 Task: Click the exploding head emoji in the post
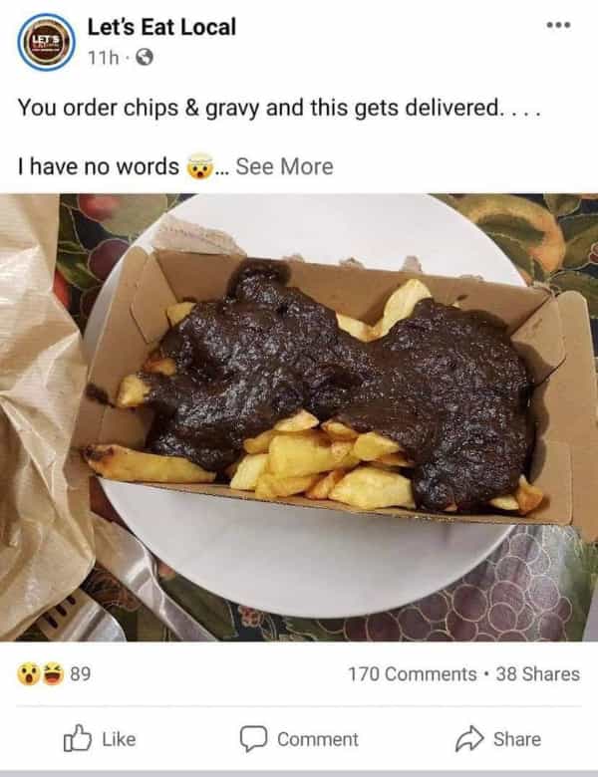point(199,166)
